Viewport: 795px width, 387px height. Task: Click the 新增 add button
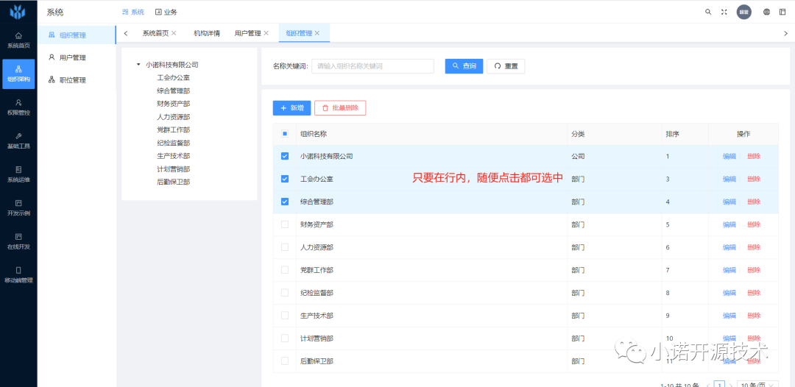pyautogui.click(x=291, y=108)
